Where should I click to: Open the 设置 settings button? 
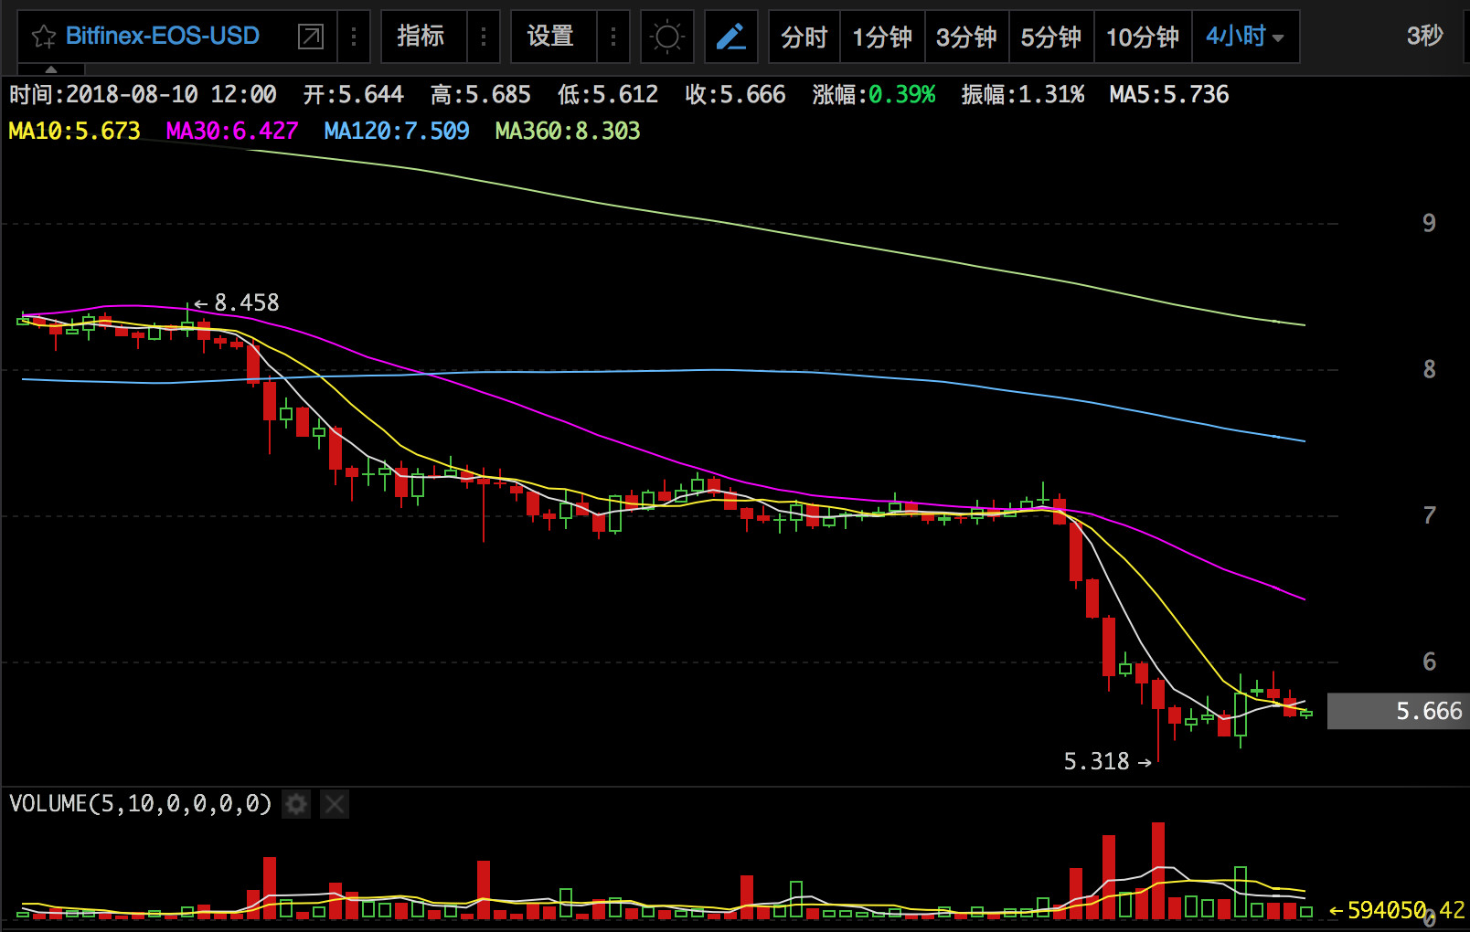550,37
